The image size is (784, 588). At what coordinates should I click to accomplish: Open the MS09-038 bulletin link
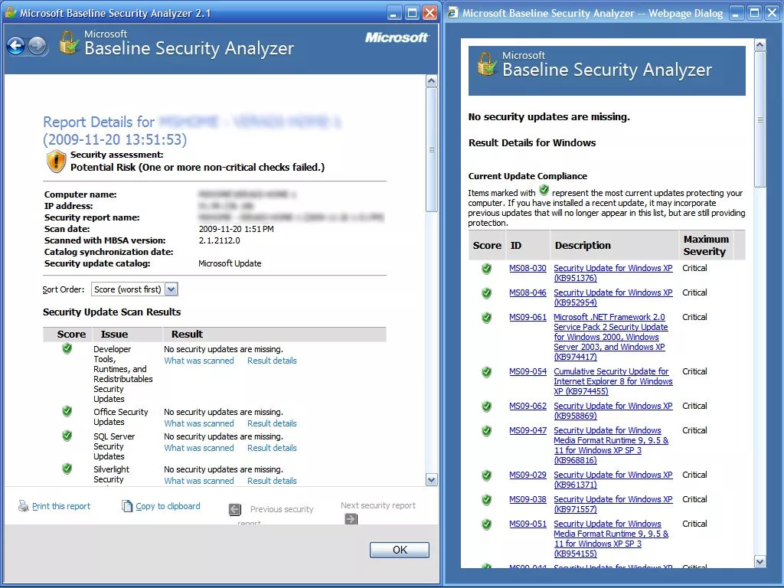tap(528, 499)
